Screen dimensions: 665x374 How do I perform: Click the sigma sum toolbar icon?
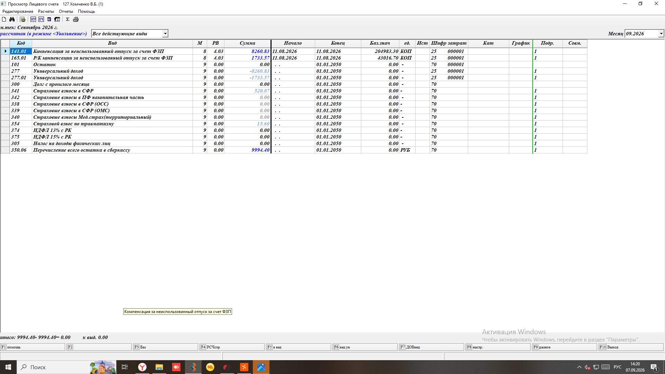tap(68, 19)
